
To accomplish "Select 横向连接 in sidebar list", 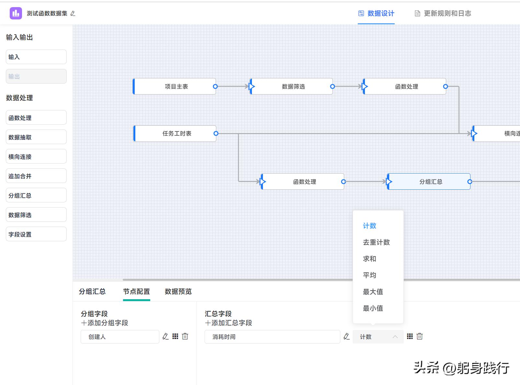I will pos(36,156).
